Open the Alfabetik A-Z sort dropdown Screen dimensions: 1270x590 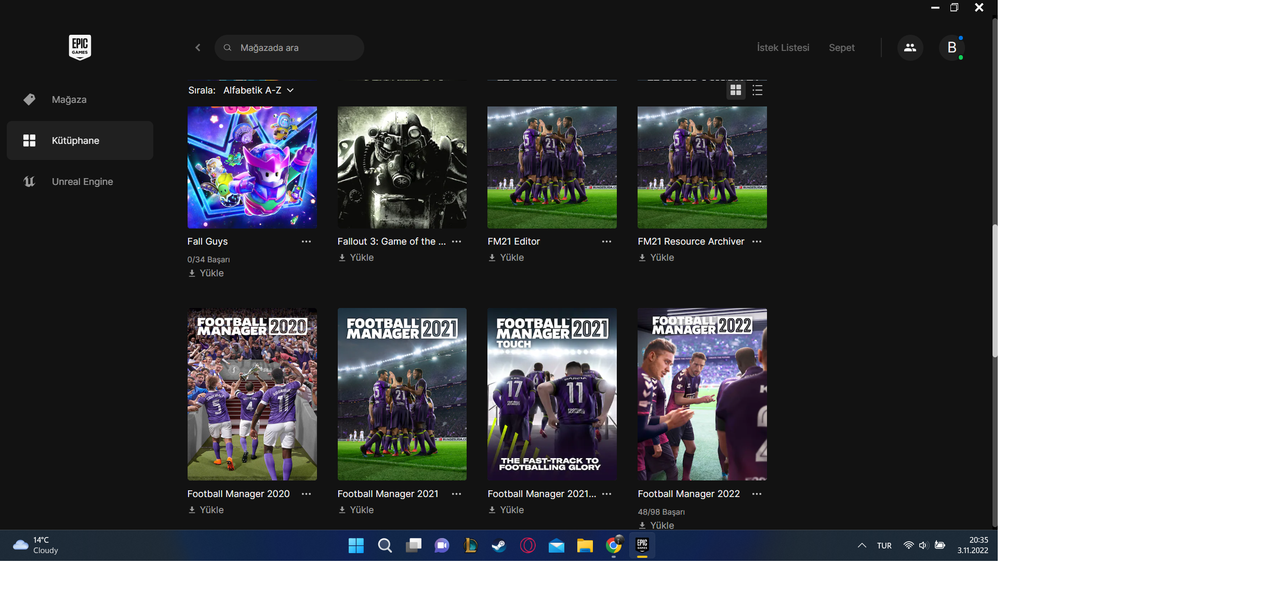coord(258,90)
